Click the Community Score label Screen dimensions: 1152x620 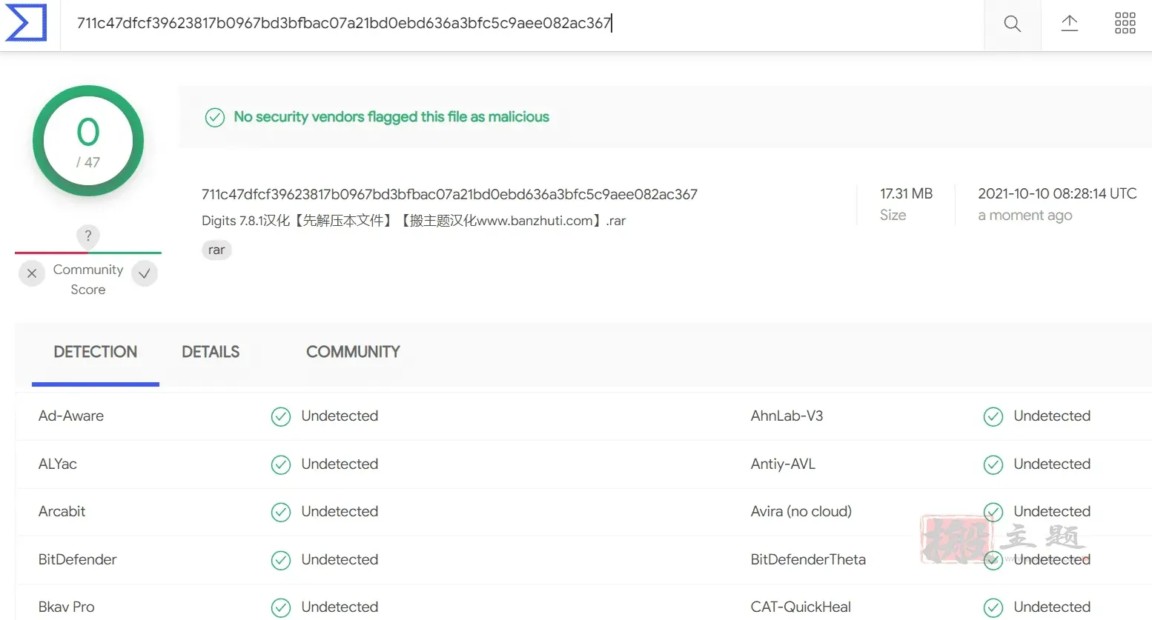point(88,279)
